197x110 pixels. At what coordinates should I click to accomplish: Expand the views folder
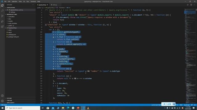pyautogui.click(x=10, y=30)
